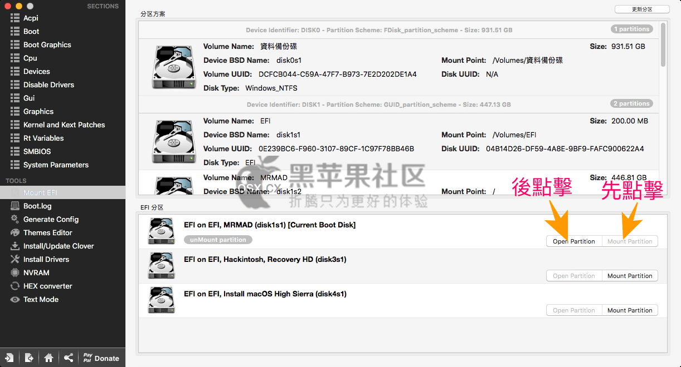Image resolution: width=681 pixels, height=367 pixels.
Task: Click Open Partition for disk3s1
Action: point(574,276)
